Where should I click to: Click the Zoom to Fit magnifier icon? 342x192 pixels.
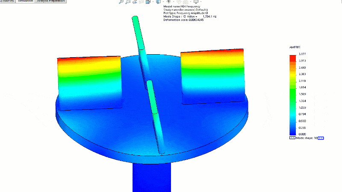click(121, 2)
